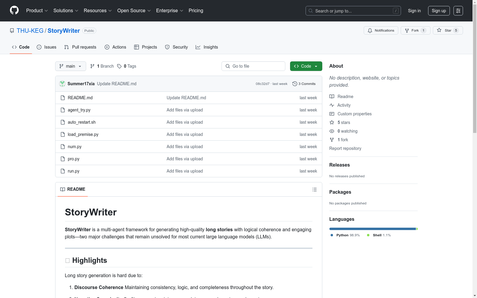Switch to the Issues tab
The height and width of the screenshot is (298, 477).
47,47
